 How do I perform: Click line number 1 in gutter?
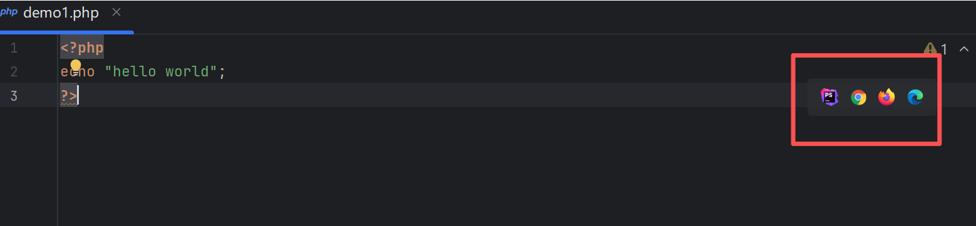14,48
